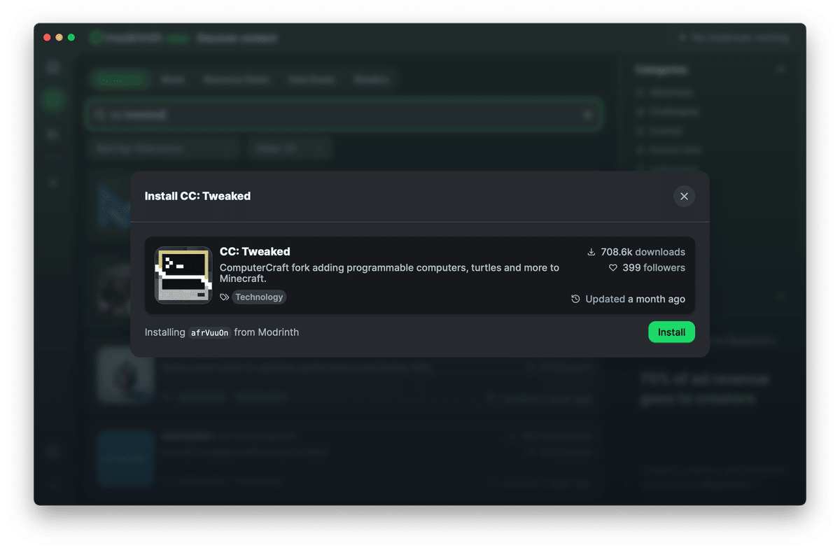This screenshot has width=840, height=550.
Task: Click the ComputerCraft fork description text
Action: [389, 273]
